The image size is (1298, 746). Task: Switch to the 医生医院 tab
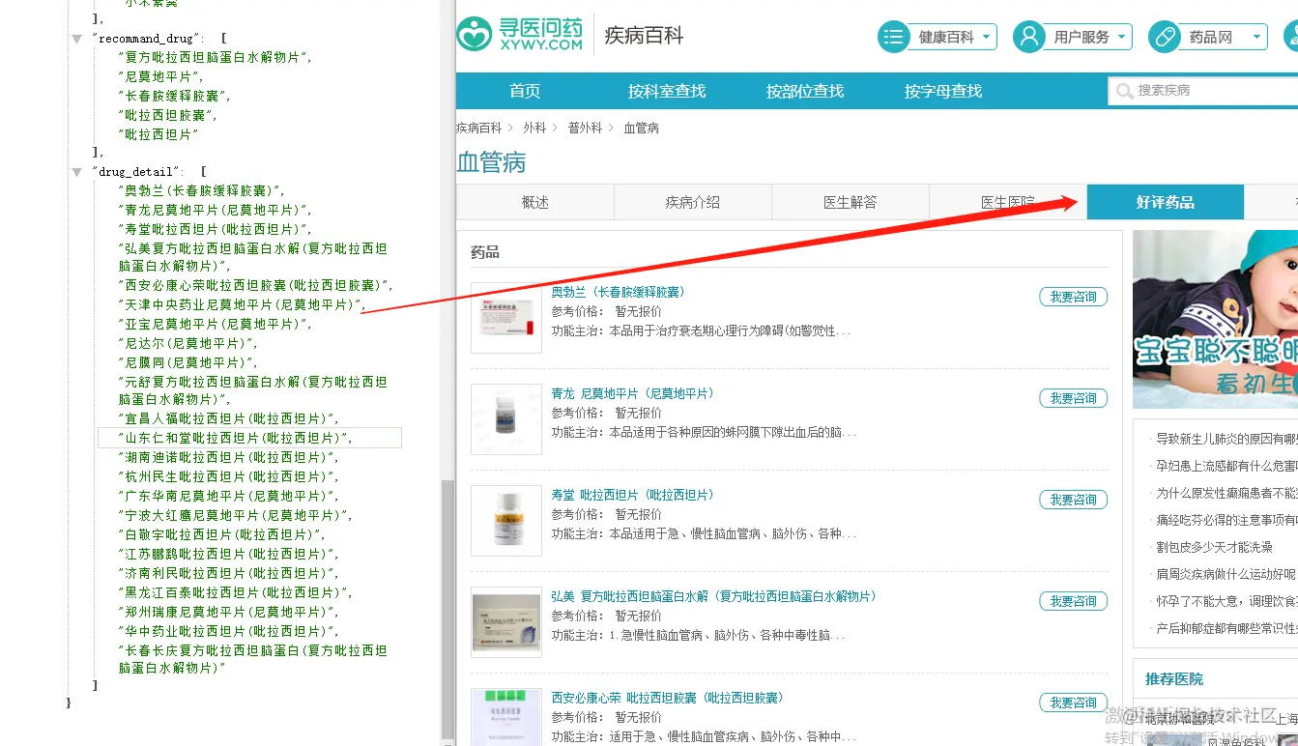(x=1008, y=202)
